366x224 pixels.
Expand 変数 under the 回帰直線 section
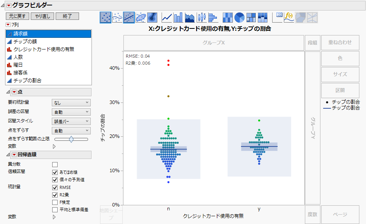tap(54, 217)
